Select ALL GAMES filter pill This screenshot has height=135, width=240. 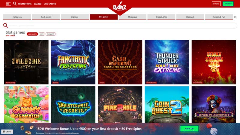coord(32,34)
